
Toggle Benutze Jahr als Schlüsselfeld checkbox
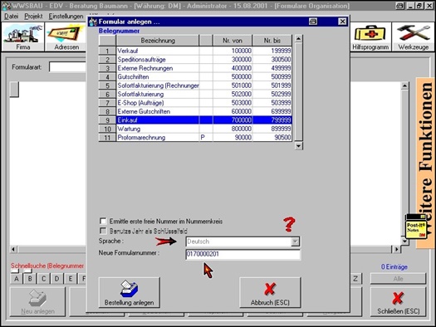tap(103, 231)
